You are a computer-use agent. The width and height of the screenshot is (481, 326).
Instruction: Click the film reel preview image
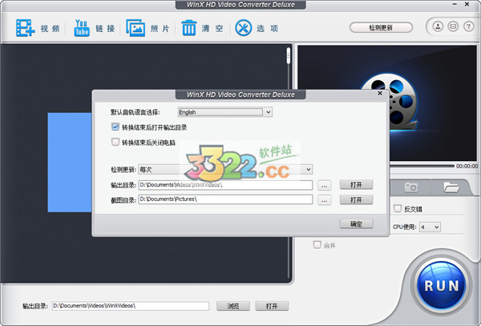pyautogui.click(x=387, y=103)
